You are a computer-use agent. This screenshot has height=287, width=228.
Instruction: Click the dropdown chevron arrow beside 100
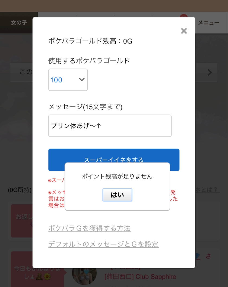[82, 80]
